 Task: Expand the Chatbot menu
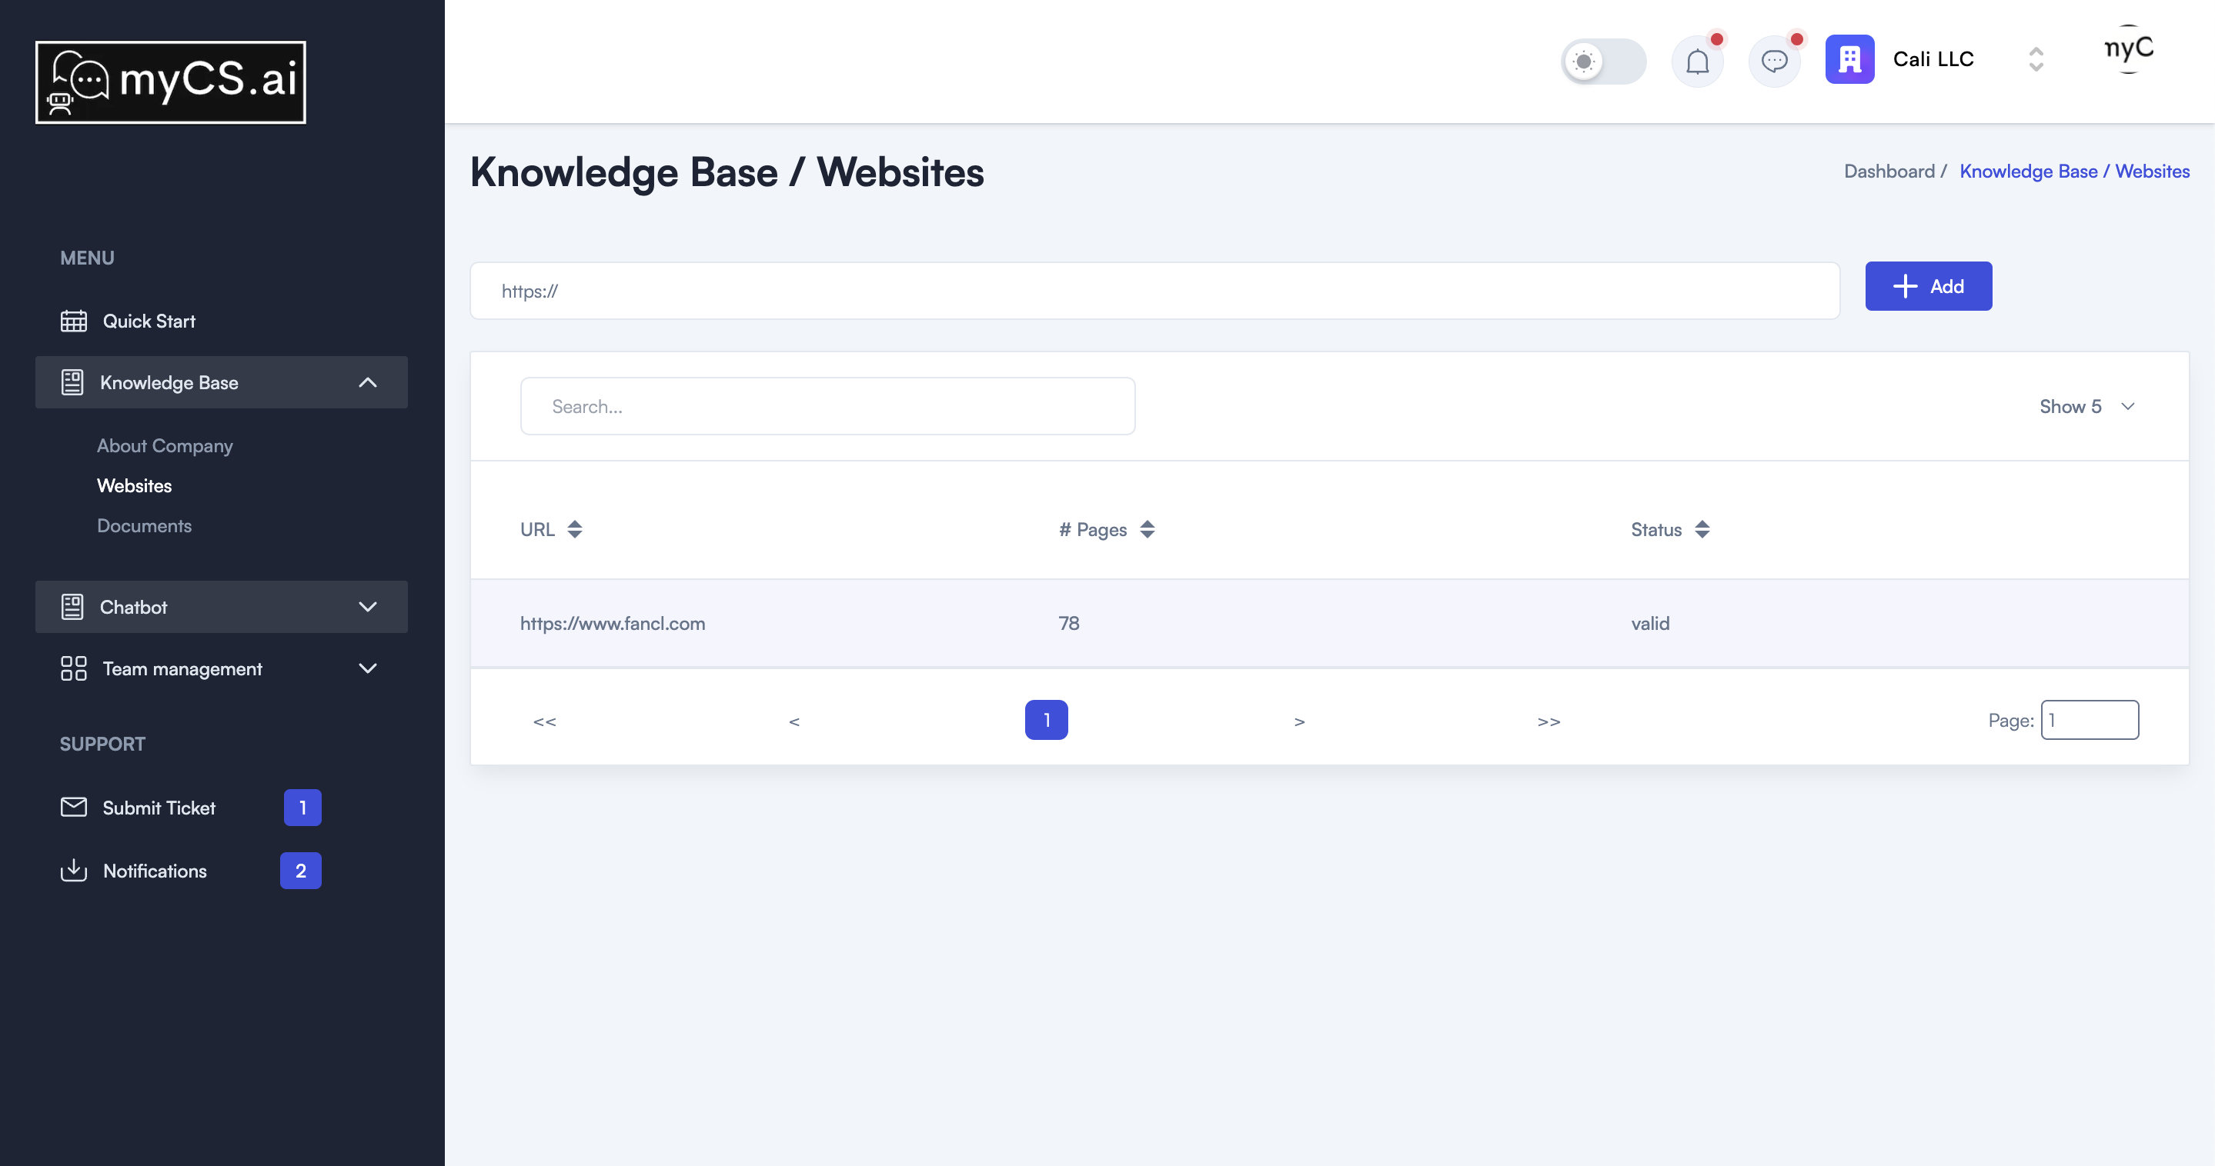click(x=368, y=607)
